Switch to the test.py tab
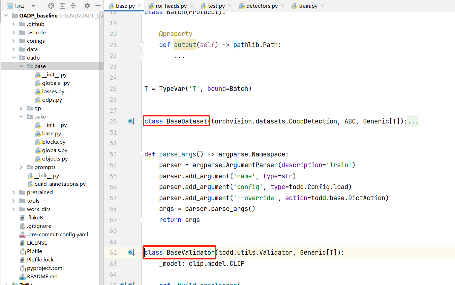 click(x=216, y=6)
